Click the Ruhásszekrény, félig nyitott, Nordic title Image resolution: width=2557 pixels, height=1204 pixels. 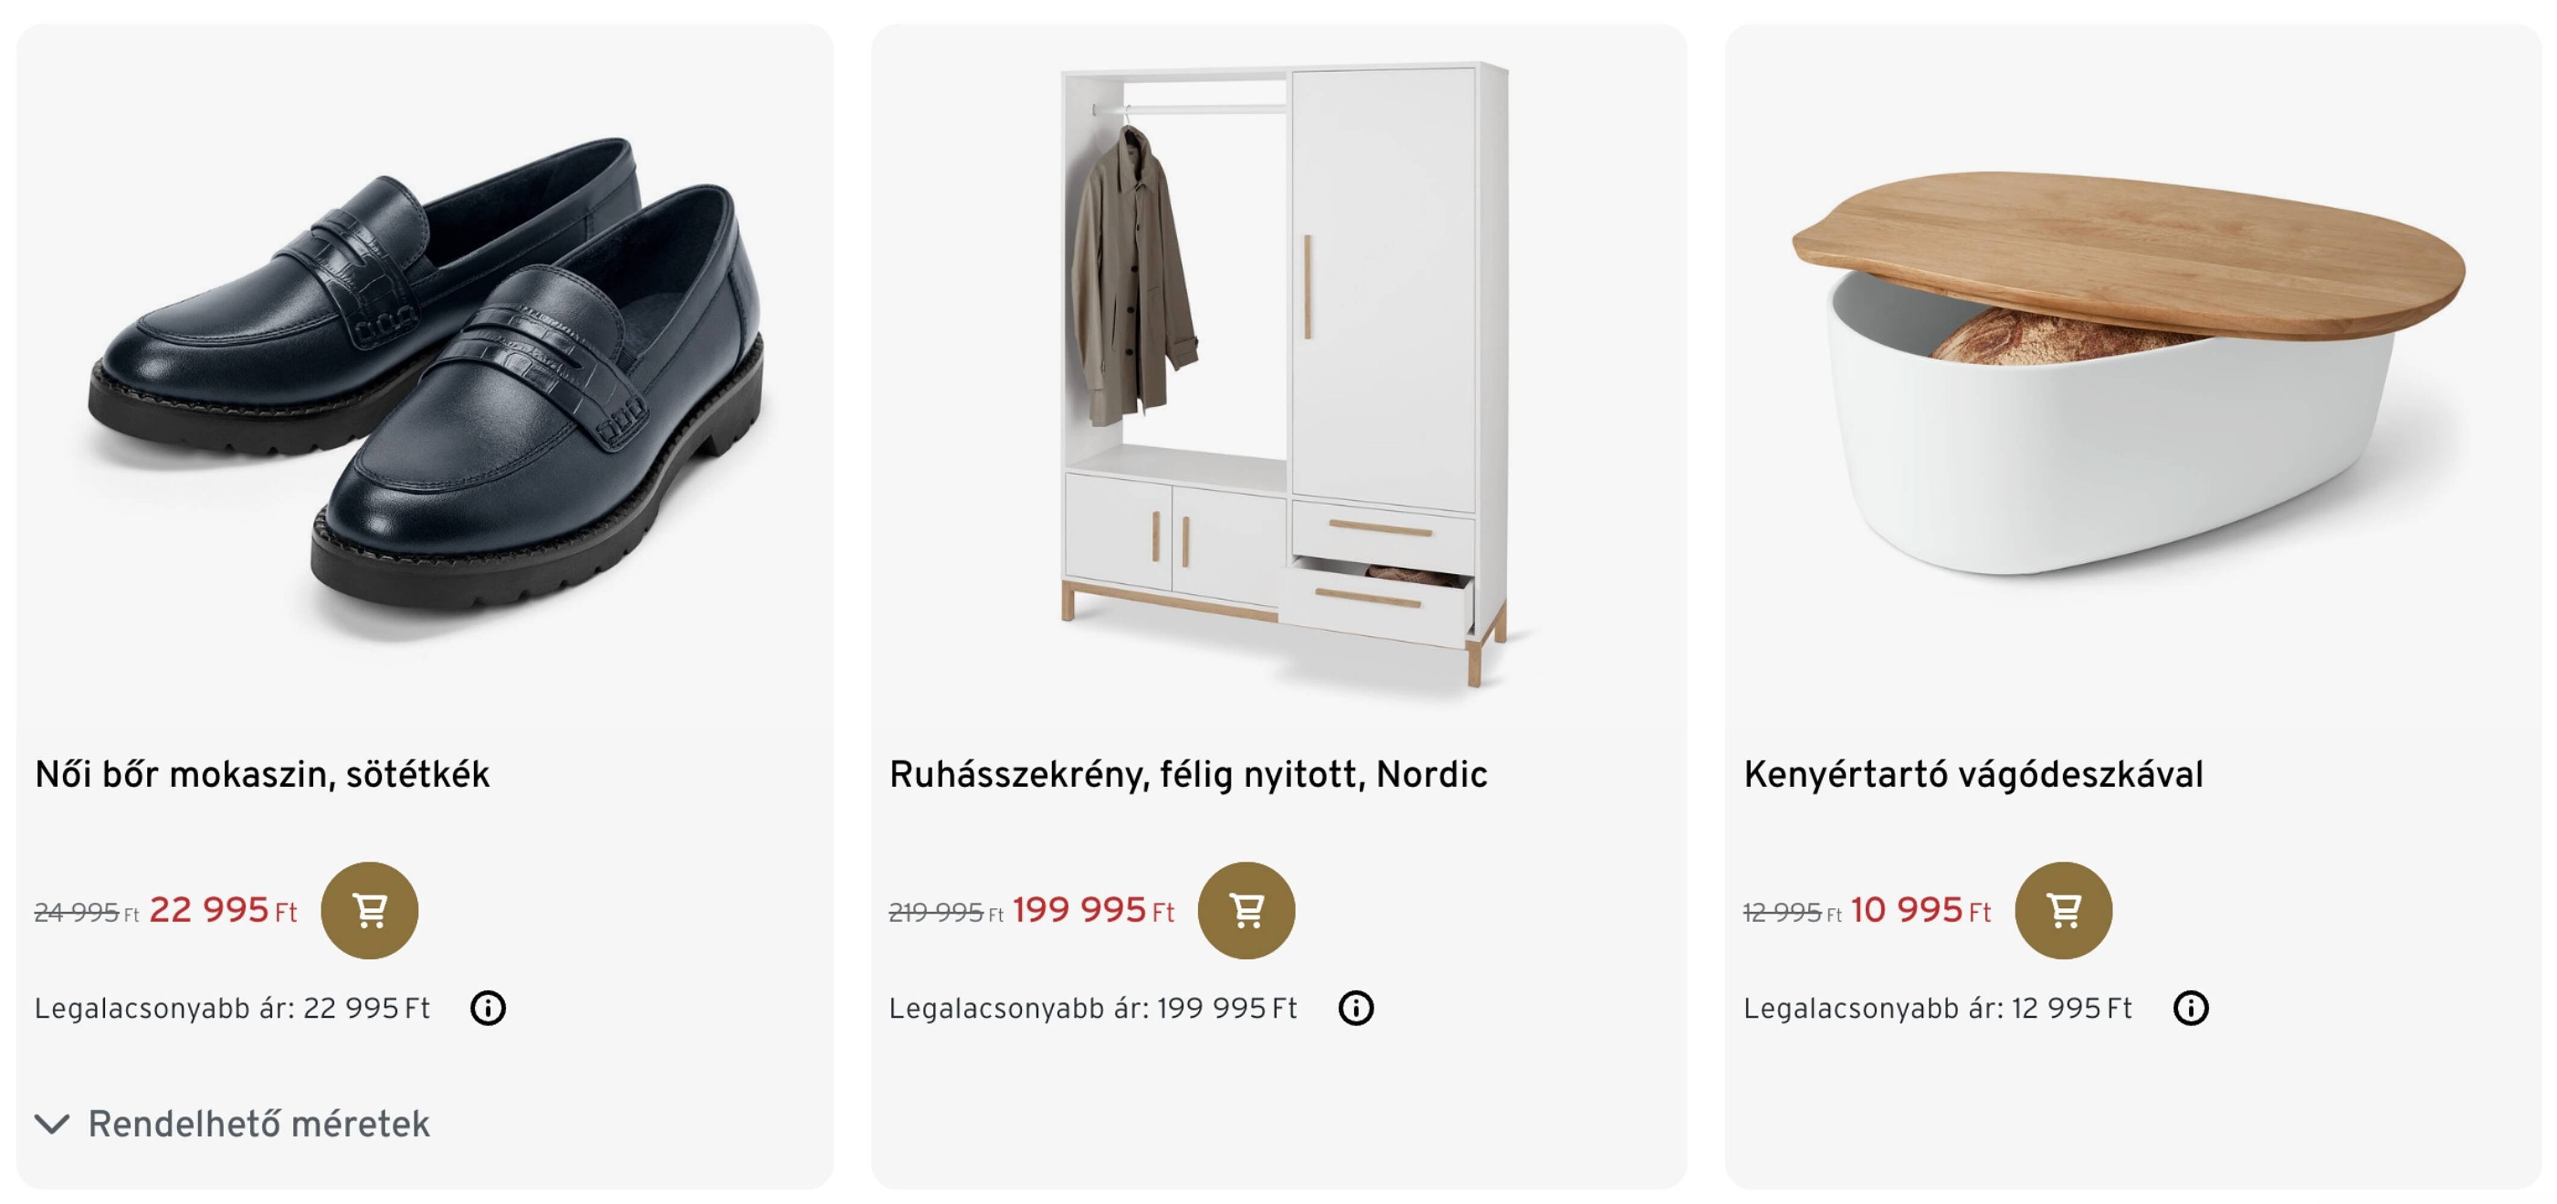tap(1187, 773)
